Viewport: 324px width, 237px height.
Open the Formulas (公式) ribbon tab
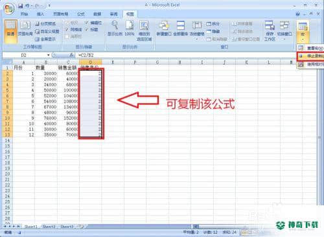tap(81, 14)
